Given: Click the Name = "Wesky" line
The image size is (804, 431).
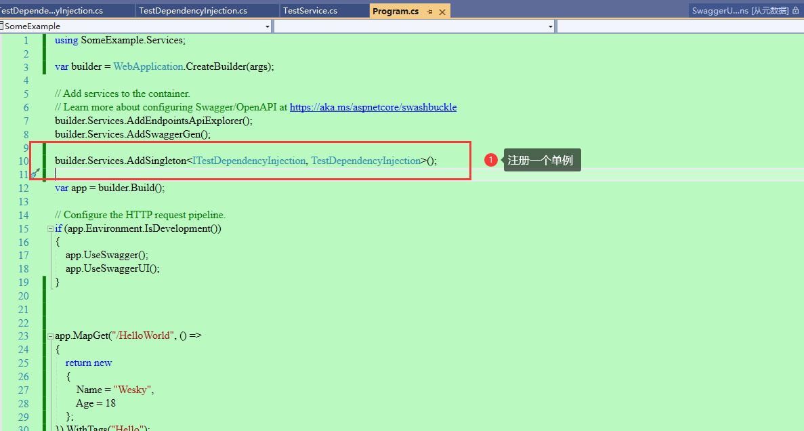Looking at the screenshot, I should [x=115, y=390].
